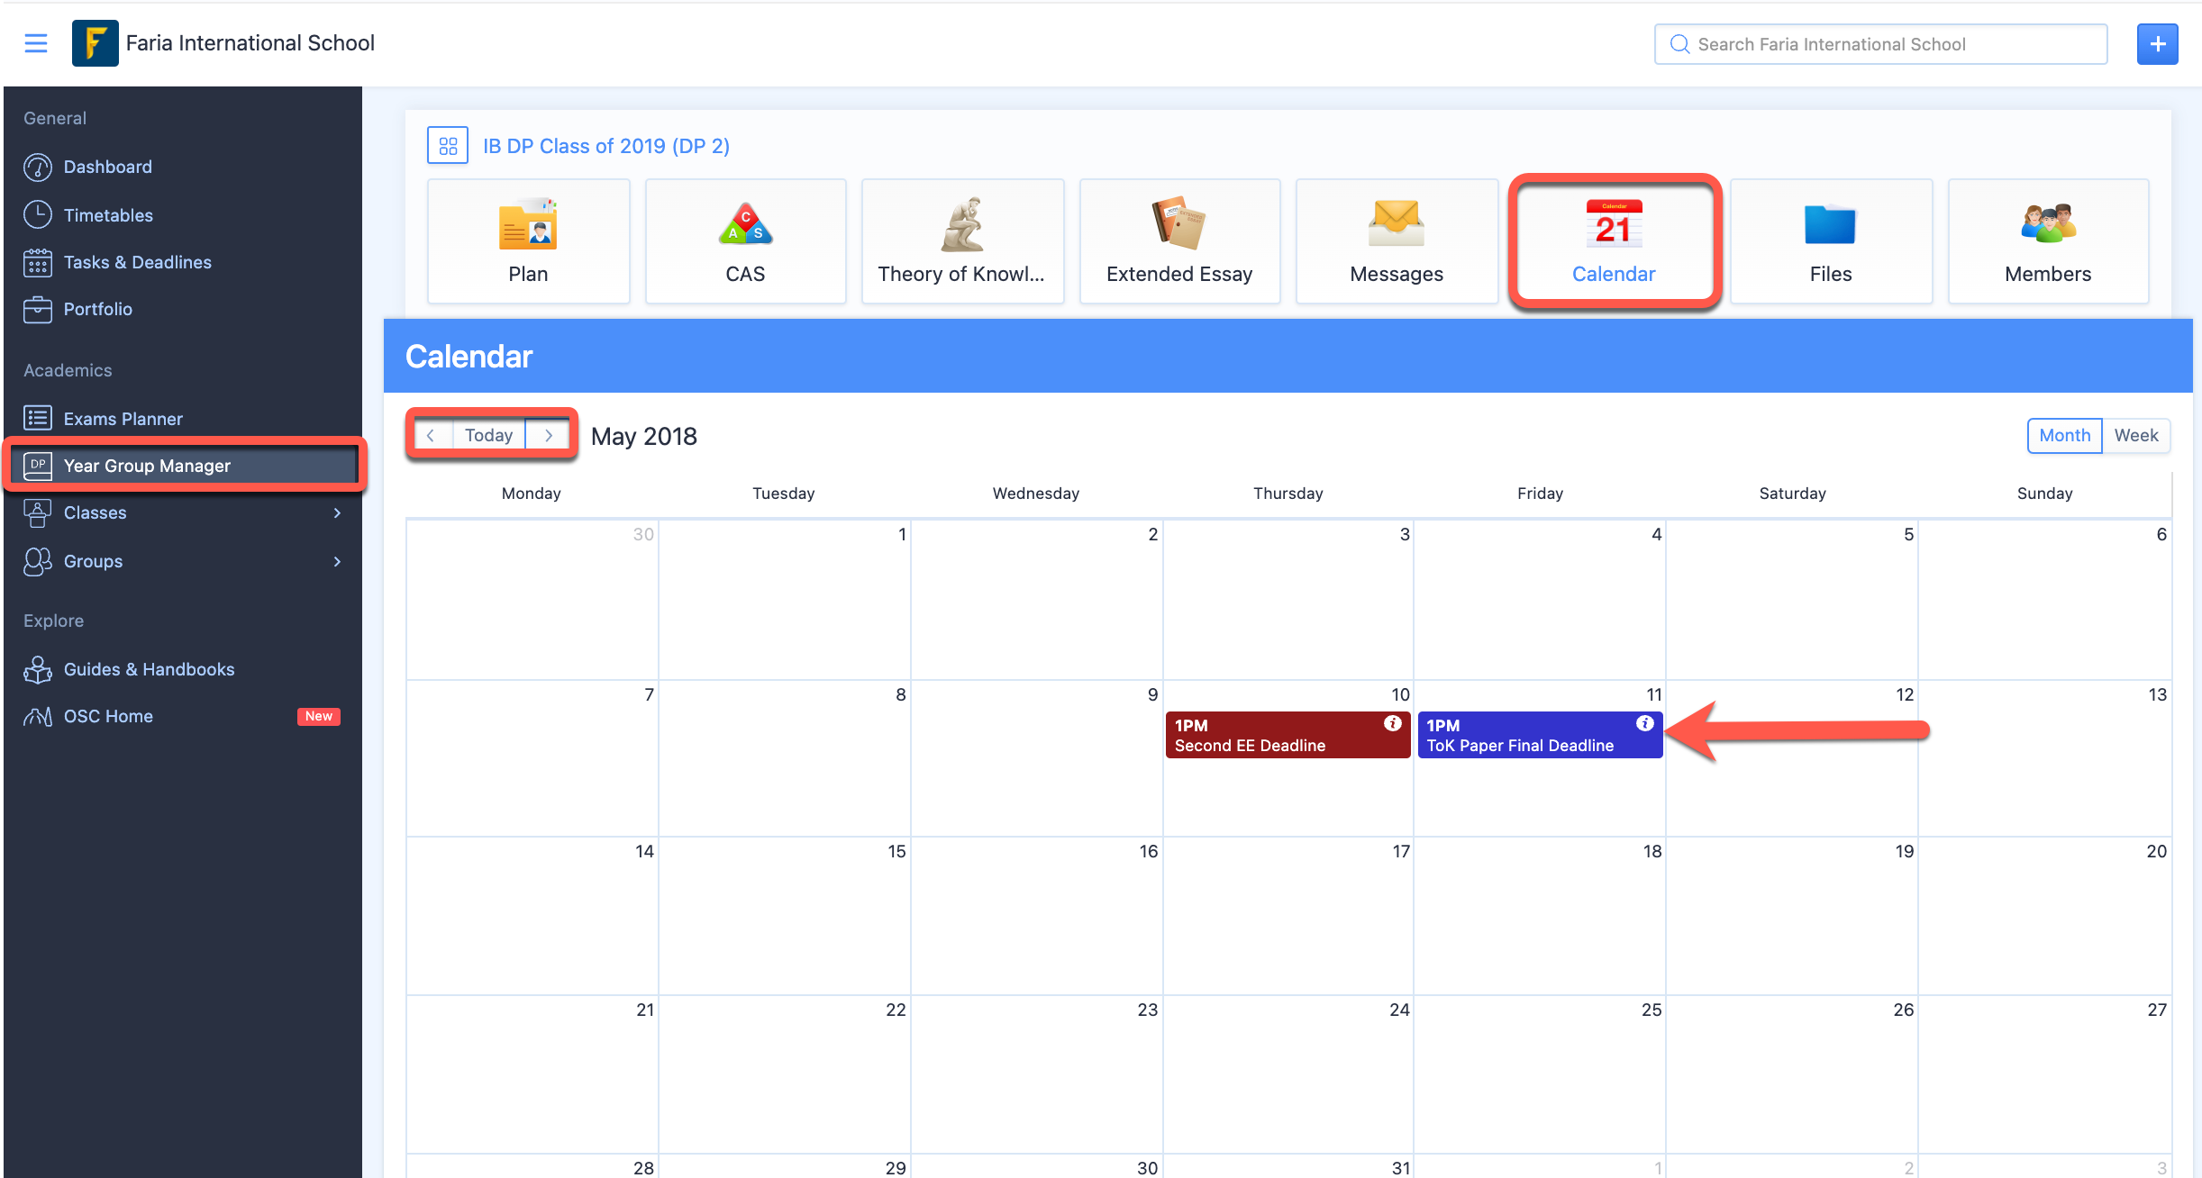Open the Plan folder icon tile
The width and height of the screenshot is (2202, 1178).
[x=528, y=241]
